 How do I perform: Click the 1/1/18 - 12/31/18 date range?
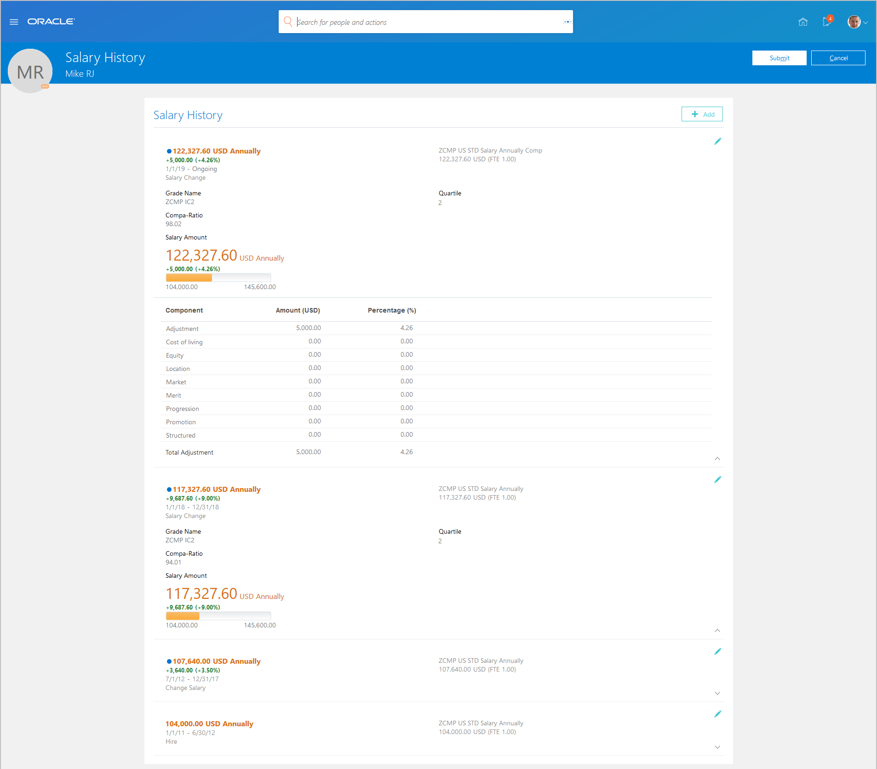192,507
